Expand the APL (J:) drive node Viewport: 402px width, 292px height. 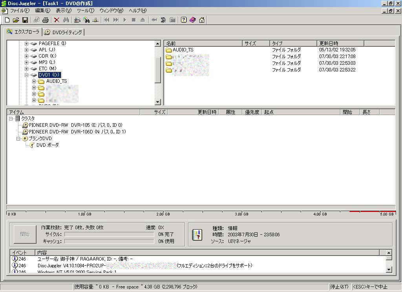click(x=26, y=50)
